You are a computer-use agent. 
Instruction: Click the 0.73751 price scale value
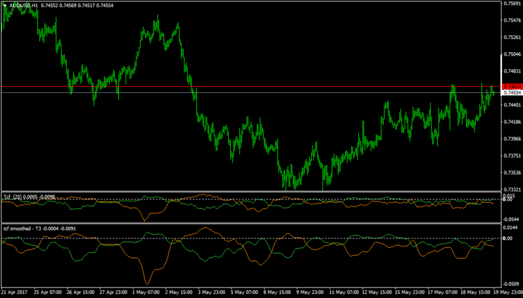tap(513, 156)
